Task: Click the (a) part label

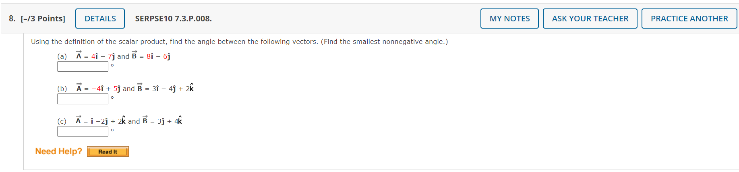Action: (62, 56)
